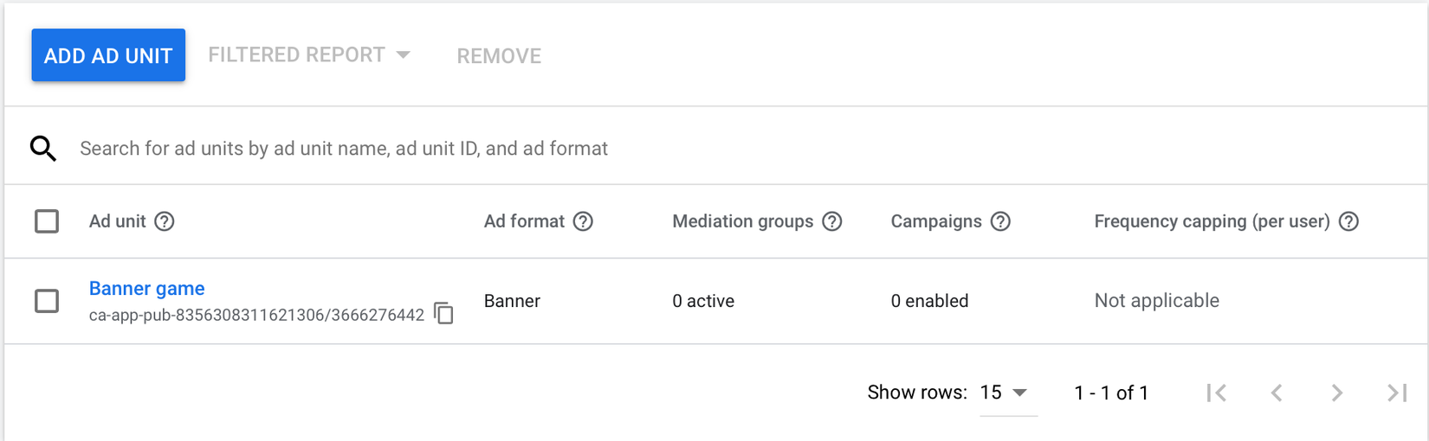Image resolution: width=1429 pixels, height=441 pixels.
Task: Open help icon next to Ad format
Action: 584,221
